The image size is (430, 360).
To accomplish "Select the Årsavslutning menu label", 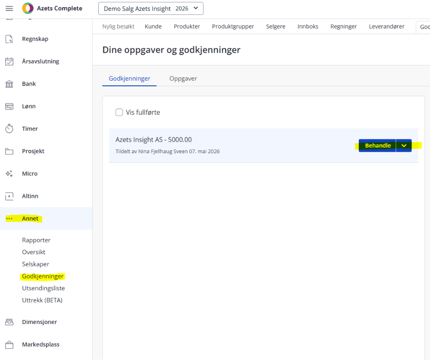I will [41, 61].
